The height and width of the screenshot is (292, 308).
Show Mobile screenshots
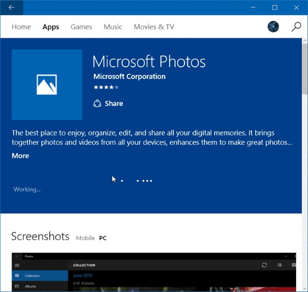[x=85, y=238]
